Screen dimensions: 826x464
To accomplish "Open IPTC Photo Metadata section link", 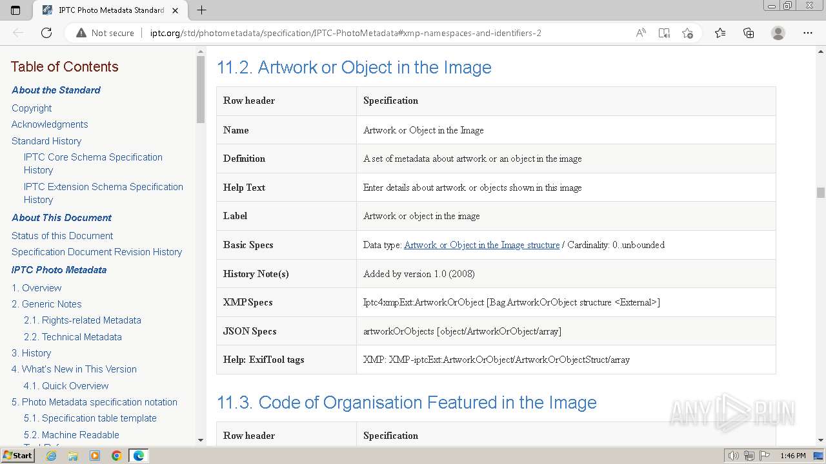I will pyautogui.click(x=59, y=270).
